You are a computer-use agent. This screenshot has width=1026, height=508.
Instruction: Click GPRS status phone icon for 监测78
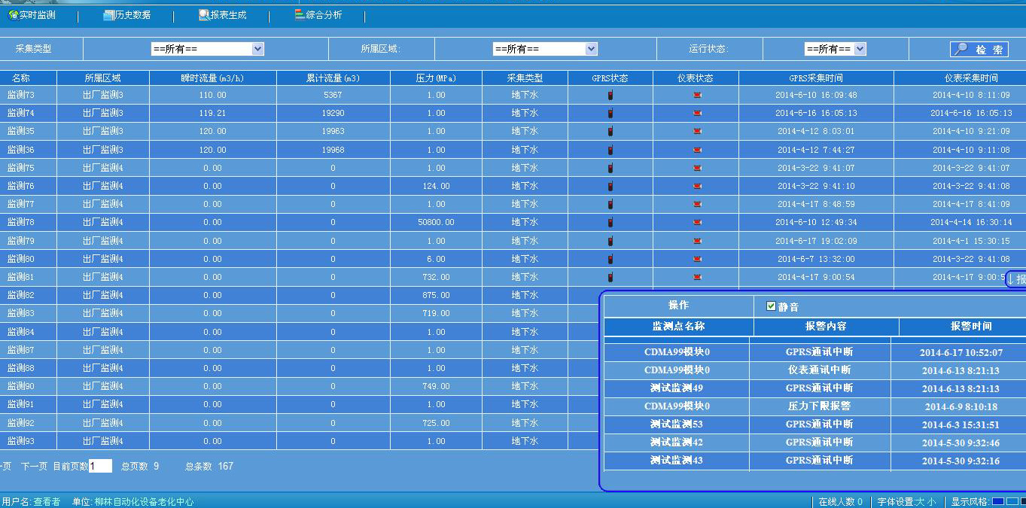[x=610, y=222]
